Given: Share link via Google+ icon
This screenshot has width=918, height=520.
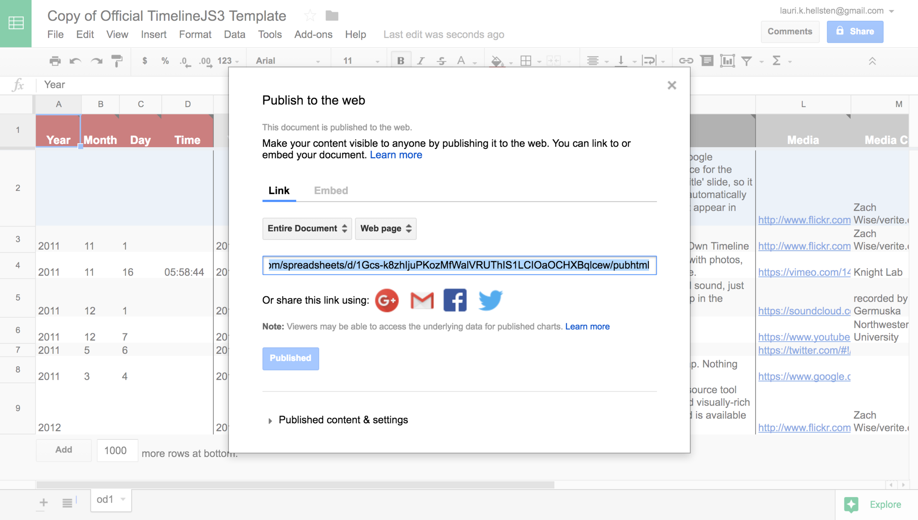Looking at the screenshot, I should click(386, 300).
